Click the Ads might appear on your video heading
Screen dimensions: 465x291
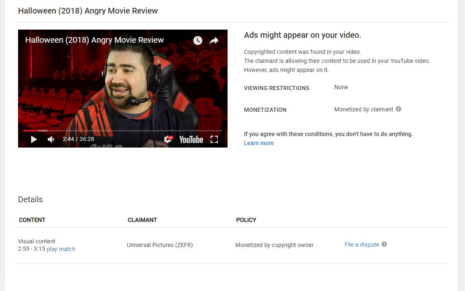[x=302, y=35]
